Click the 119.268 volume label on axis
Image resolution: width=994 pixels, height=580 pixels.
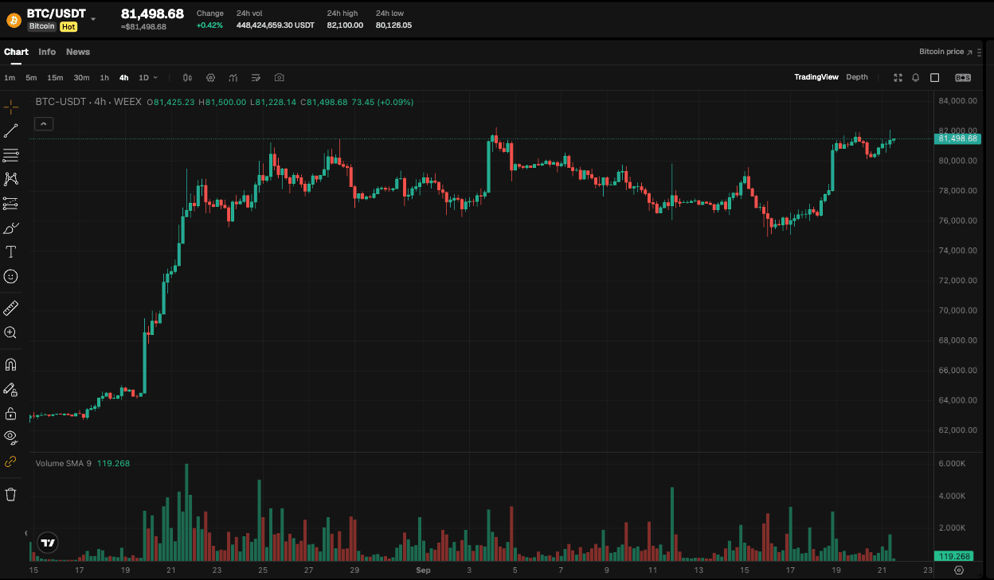pos(954,556)
